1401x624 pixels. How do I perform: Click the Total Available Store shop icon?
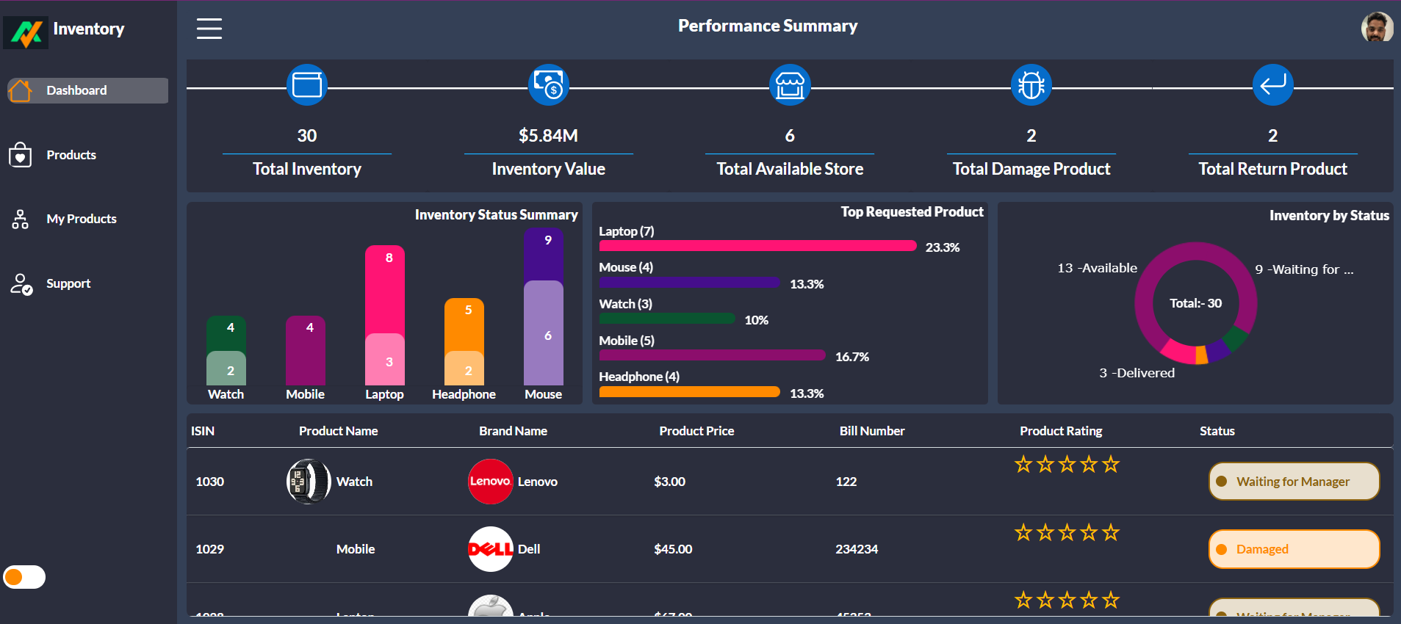coord(790,85)
